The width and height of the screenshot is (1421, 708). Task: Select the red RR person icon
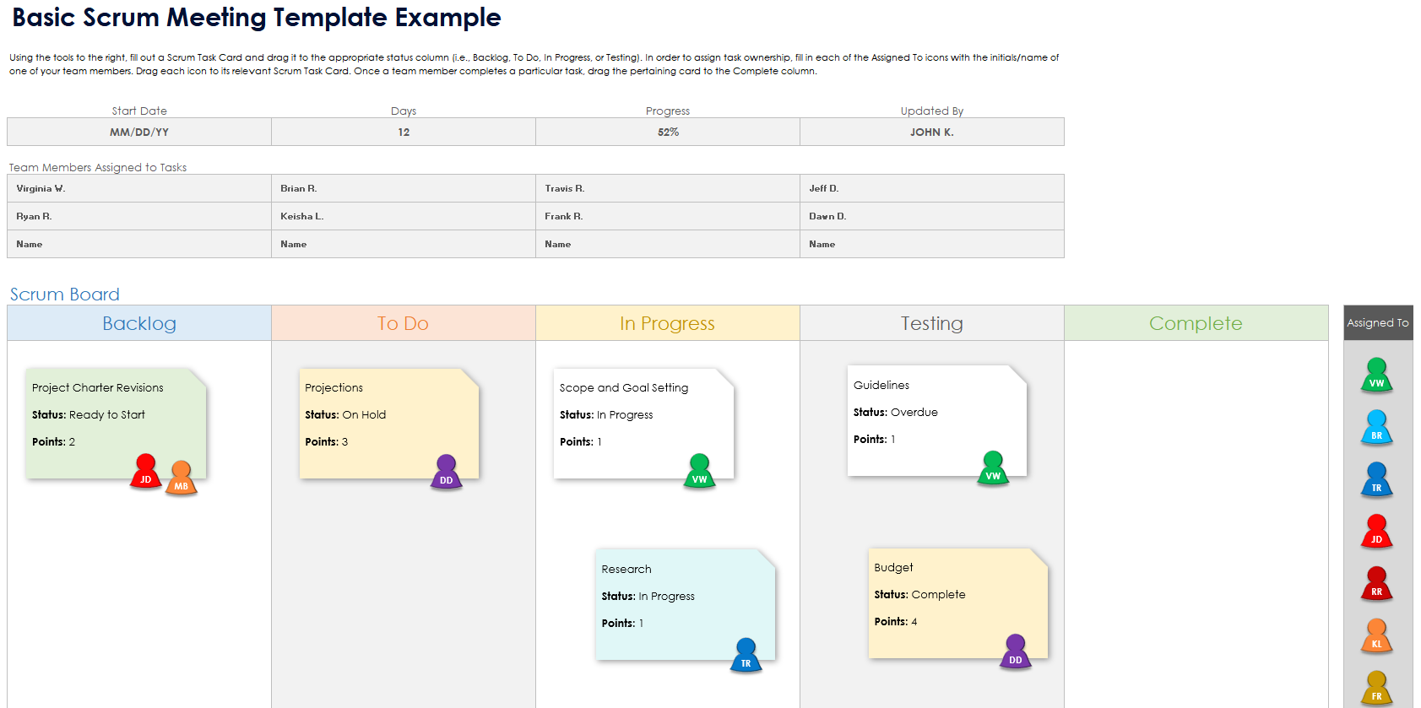coord(1376,584)
